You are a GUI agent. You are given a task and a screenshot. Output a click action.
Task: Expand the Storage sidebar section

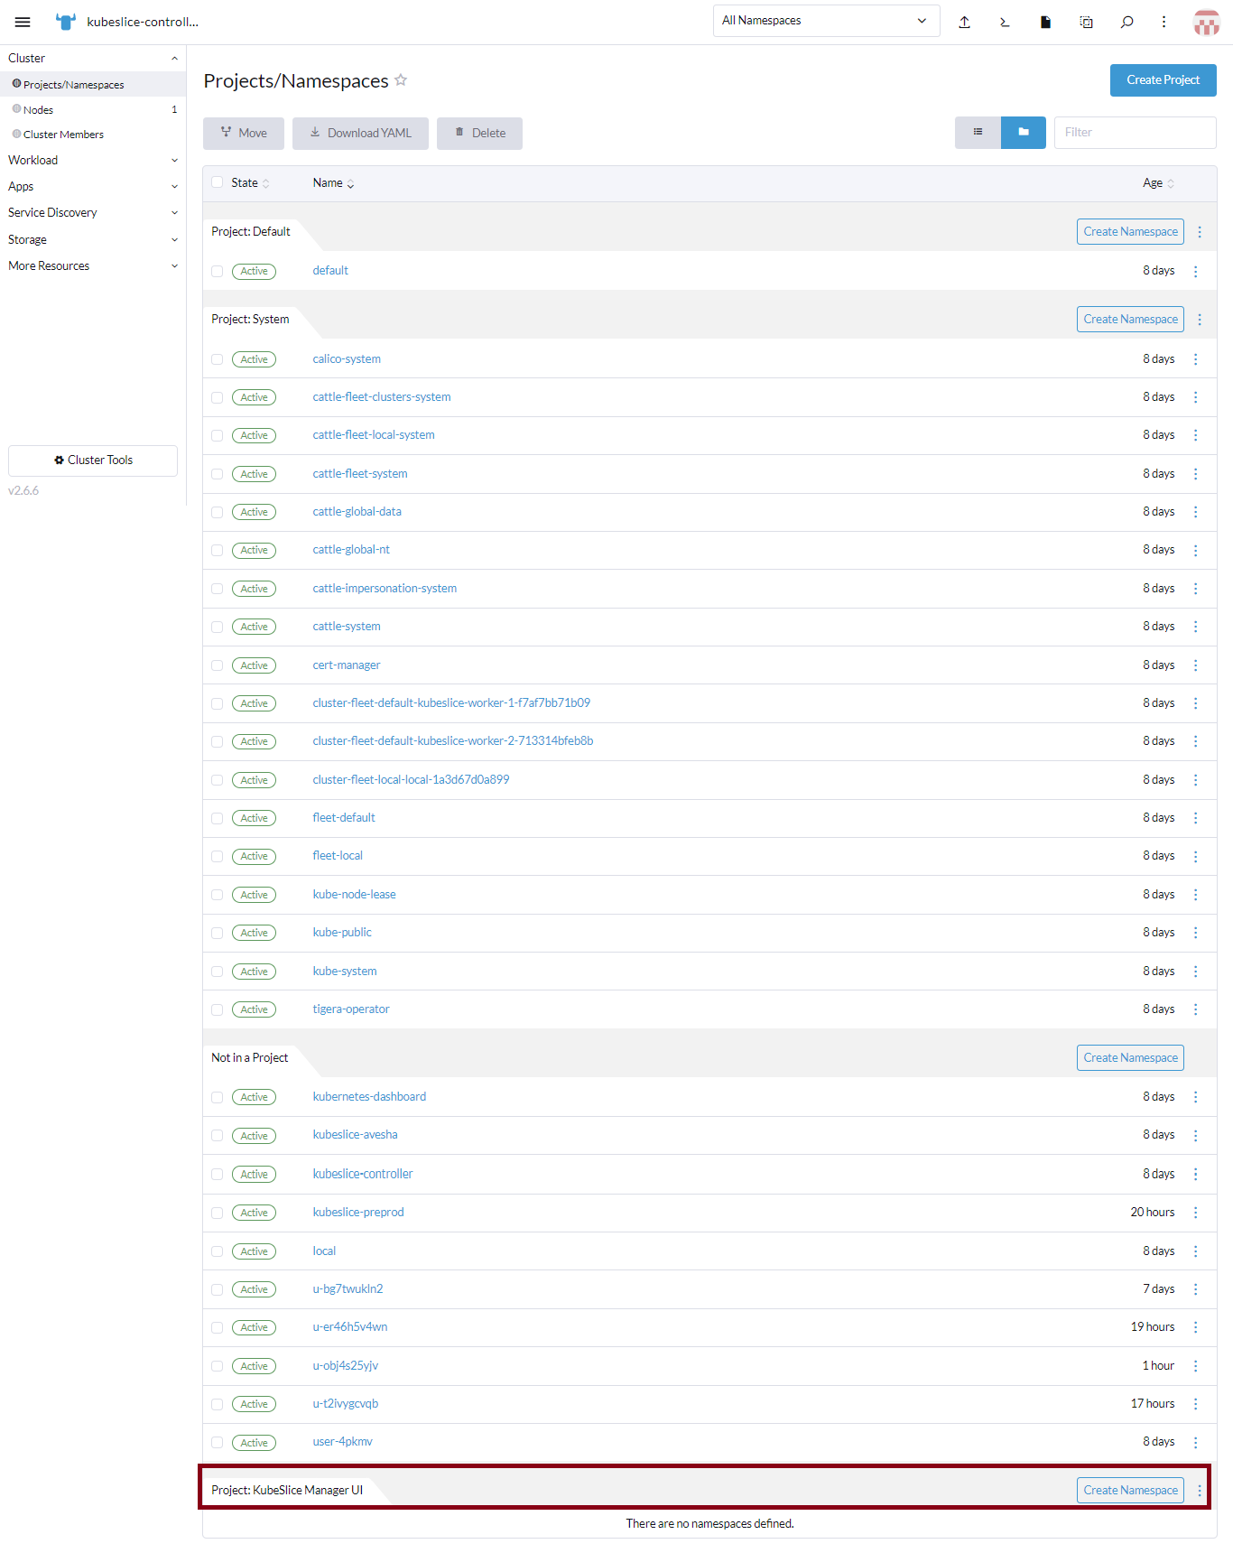(174, 240)
